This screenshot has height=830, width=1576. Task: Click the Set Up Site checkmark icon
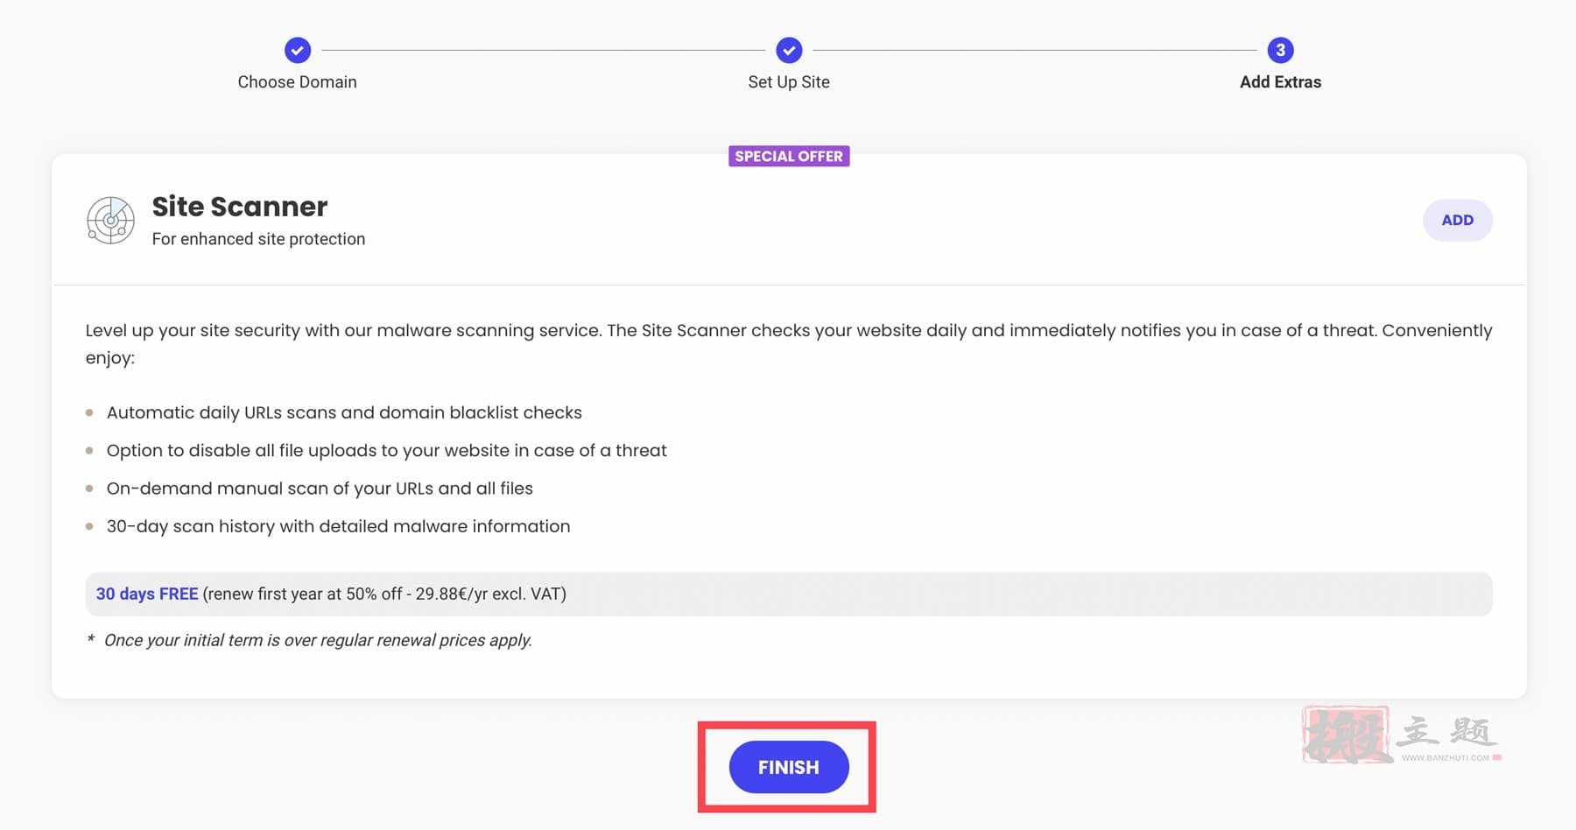click(x=789, y=50)
